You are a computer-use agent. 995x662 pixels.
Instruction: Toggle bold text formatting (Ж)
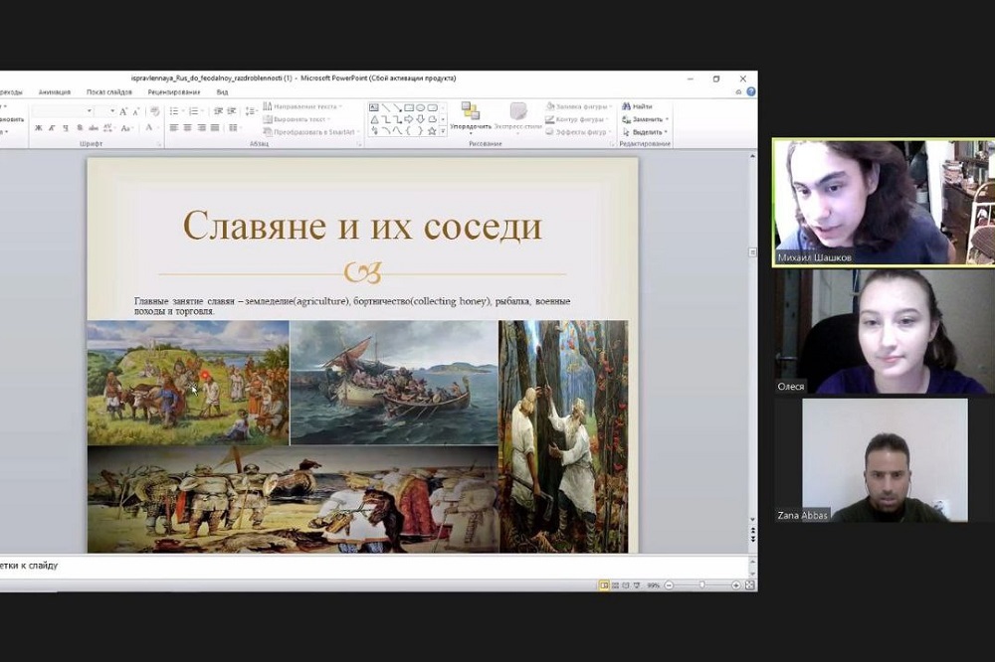tap(38, 128)
